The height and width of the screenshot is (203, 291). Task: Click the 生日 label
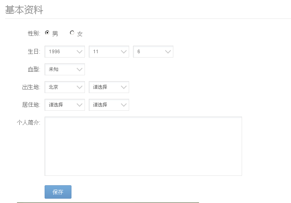coord(34,52)
